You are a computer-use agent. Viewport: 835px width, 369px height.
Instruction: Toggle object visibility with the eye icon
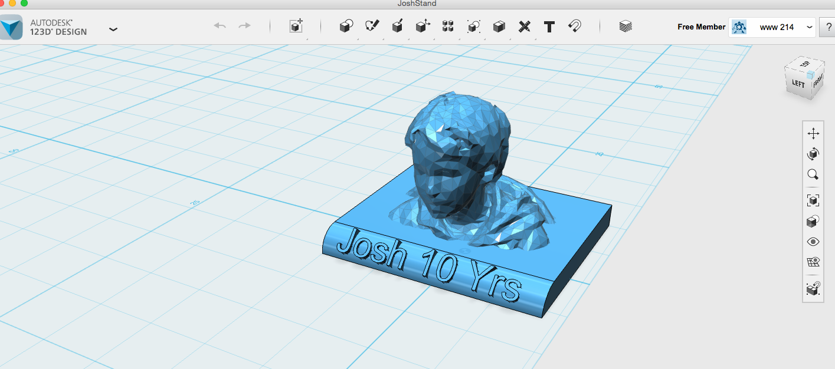[813, 242]
